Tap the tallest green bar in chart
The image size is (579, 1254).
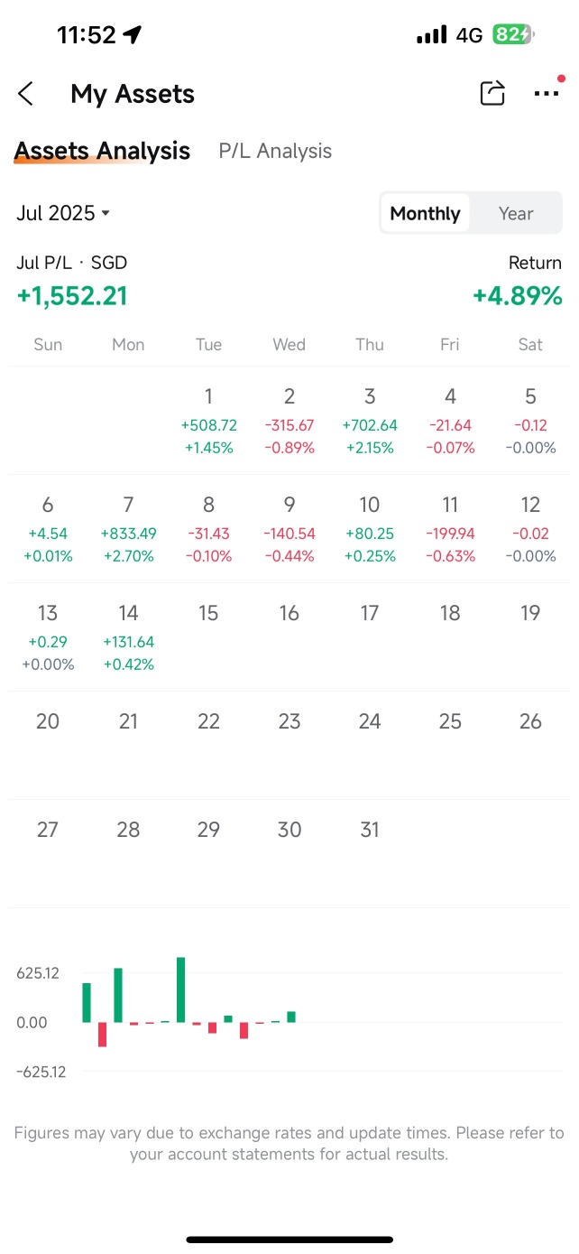tap(181, 989)
